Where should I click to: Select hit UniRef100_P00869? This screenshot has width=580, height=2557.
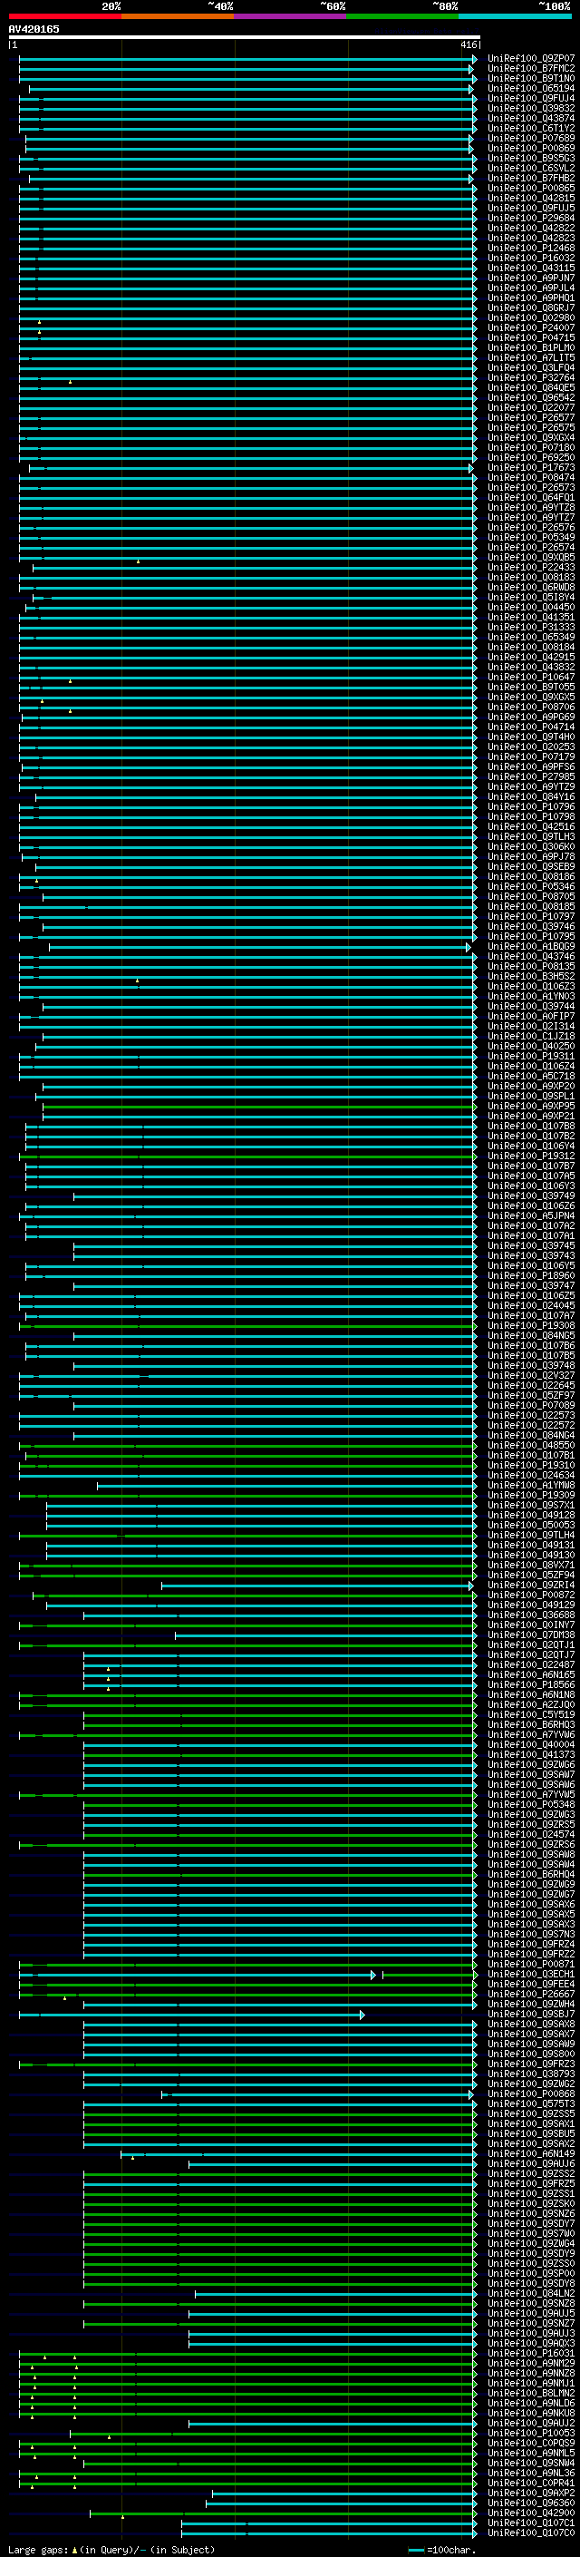coord(530,148)
